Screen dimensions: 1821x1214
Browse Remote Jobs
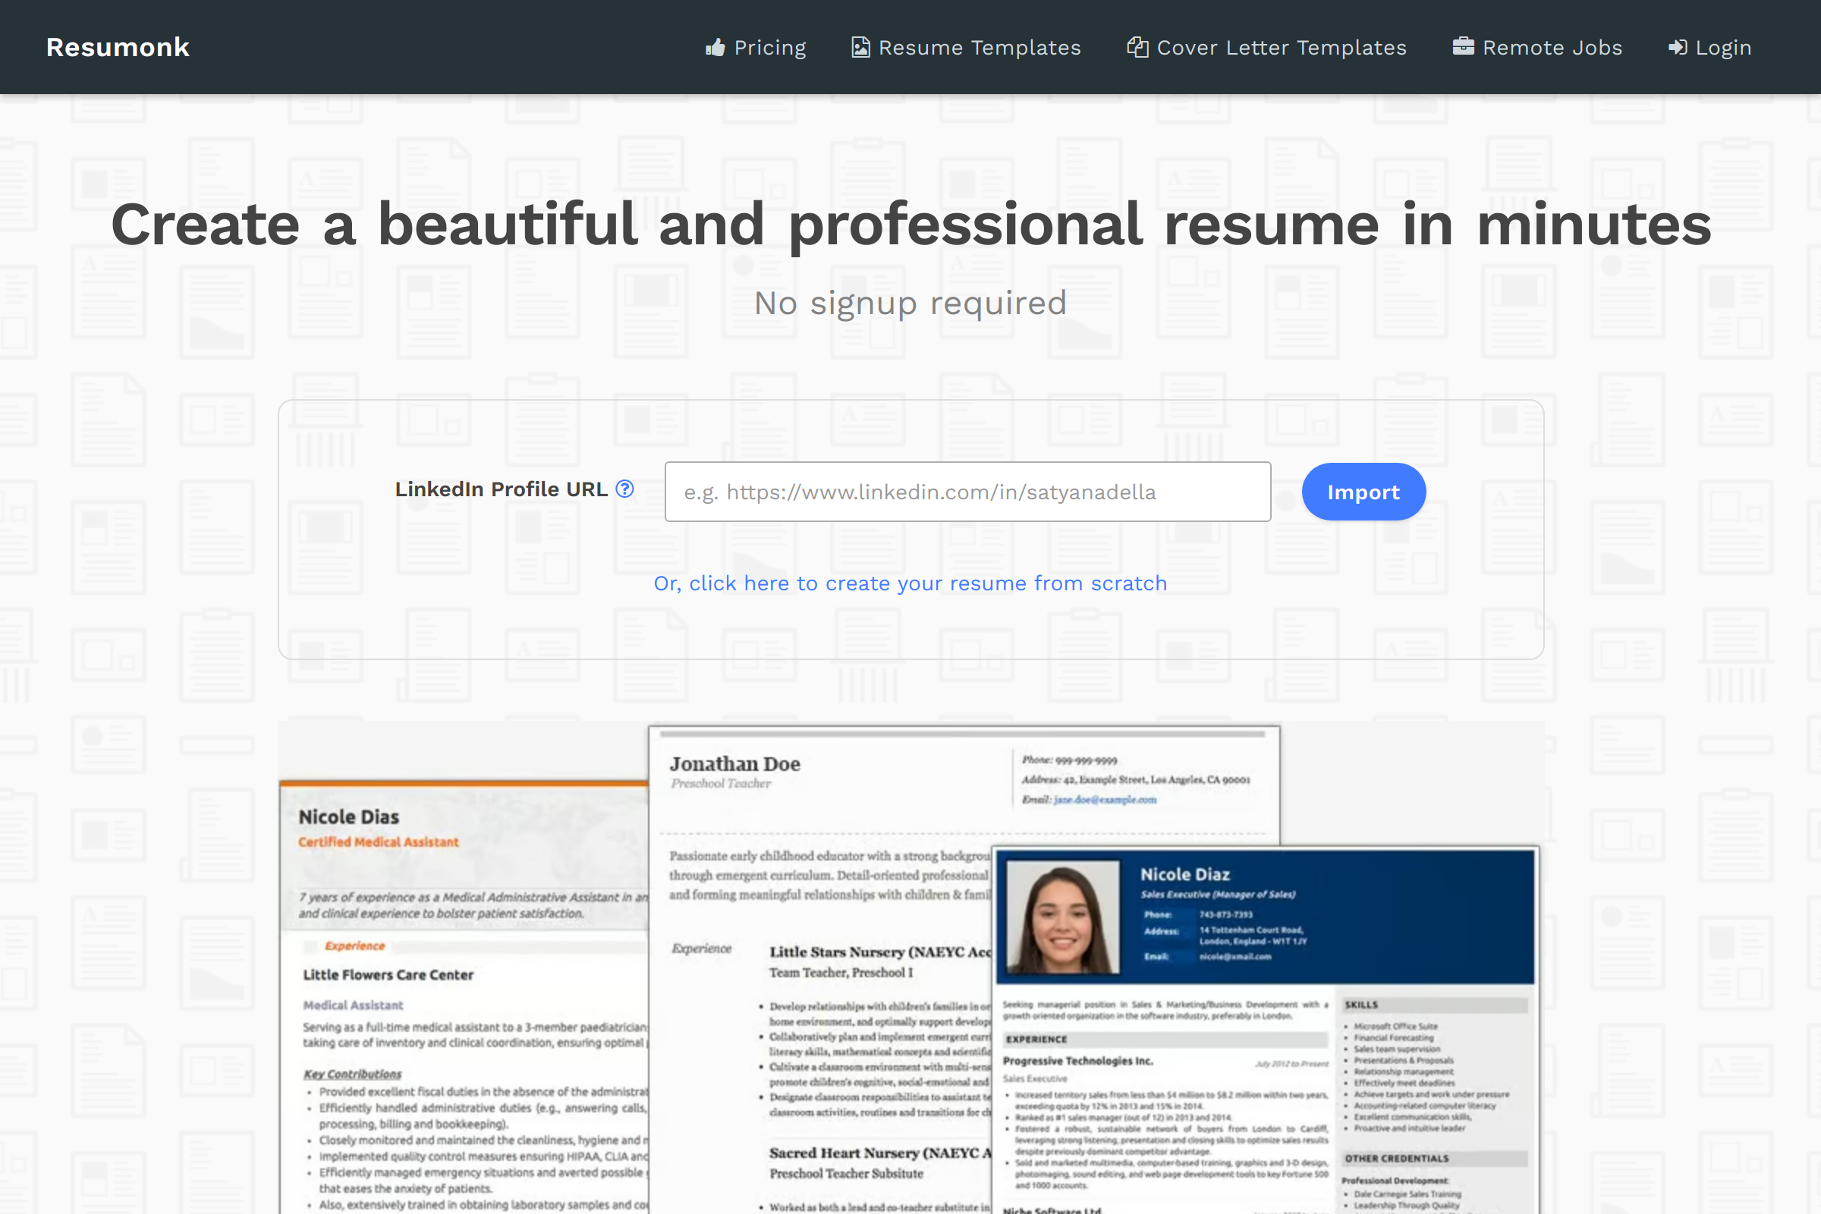pos(1552,47)
